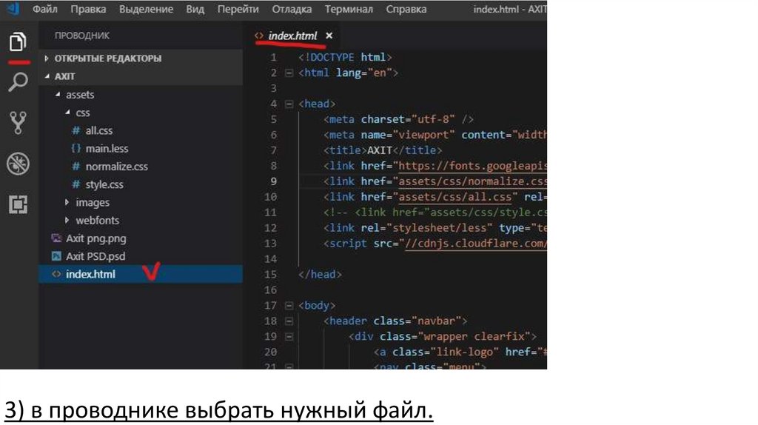Expand the Открытые редакторы section
Screen dimensions: 758x425
click(x=107, y=58)
